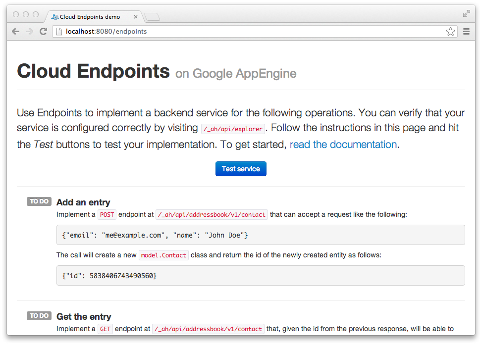The height and width of the screenshot is (345, 482).
Task: Open a new tab with the new tab button
Action: [152, 17]
